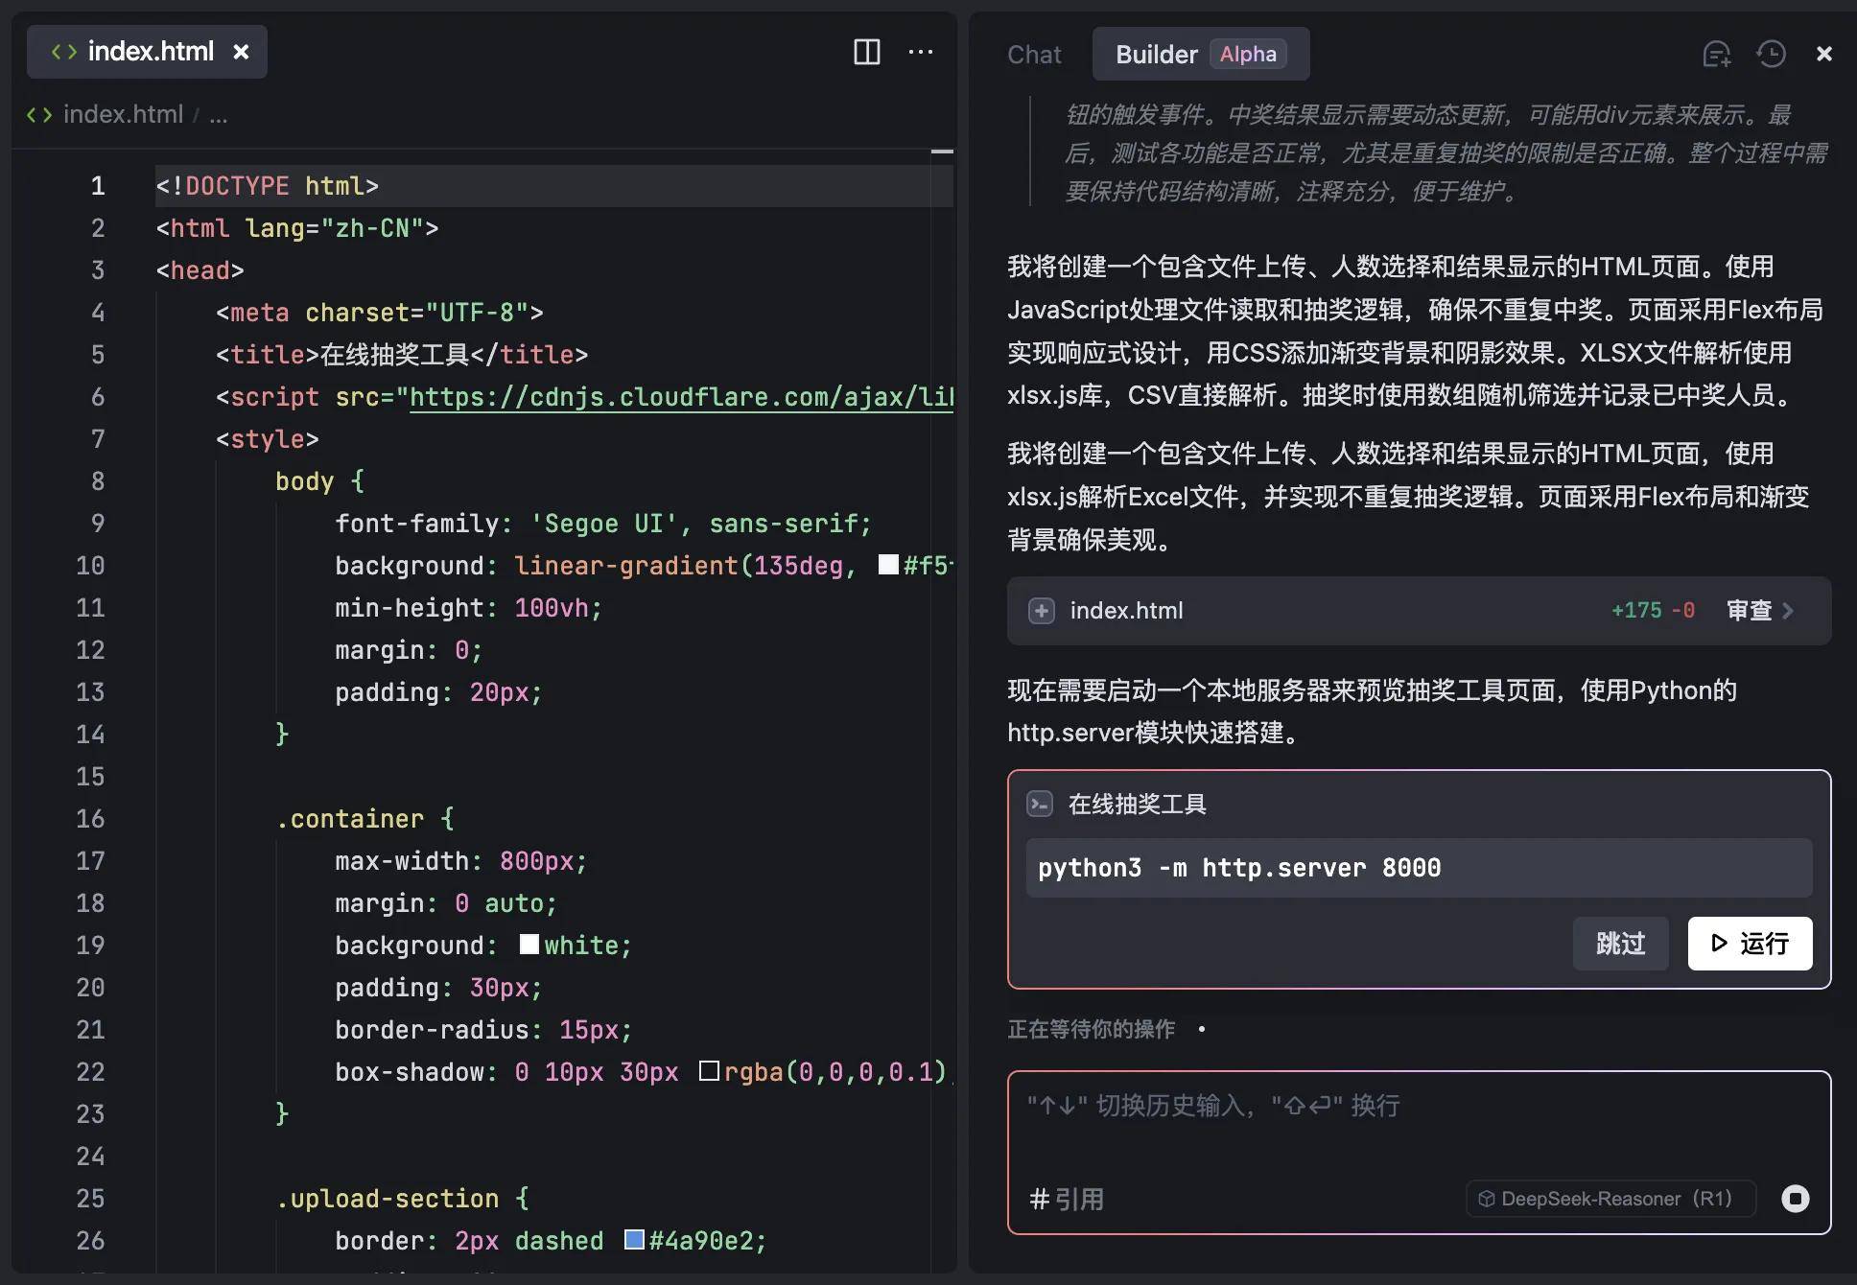
Task: Click the terminal icon beside 在线抽奖工具
Action: click(1040, 805)
